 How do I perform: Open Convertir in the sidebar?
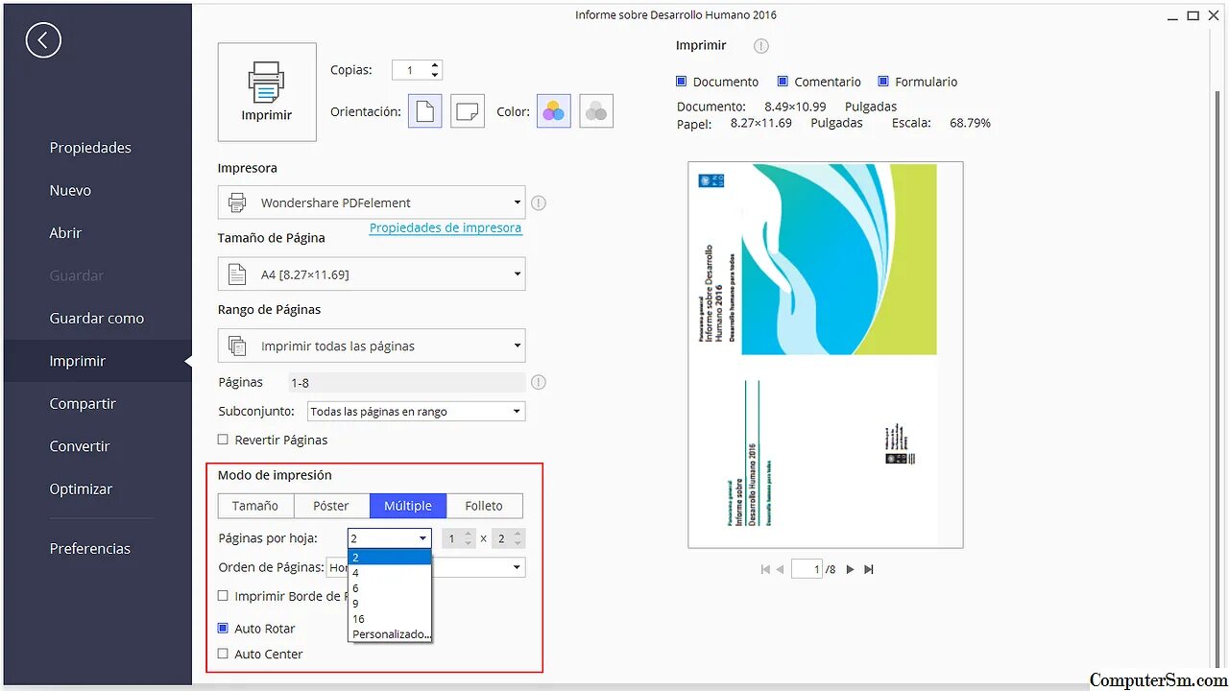80,446
